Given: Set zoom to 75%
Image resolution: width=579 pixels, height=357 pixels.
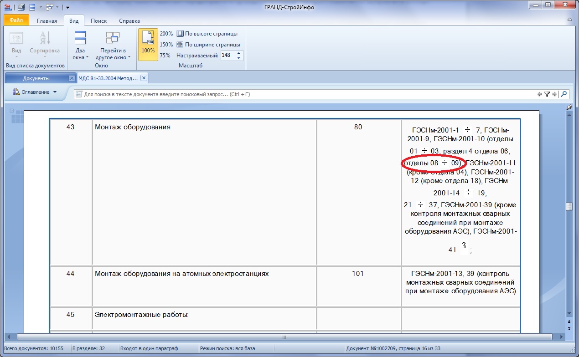Looking at the screenshot, I should tap(165, 56).
